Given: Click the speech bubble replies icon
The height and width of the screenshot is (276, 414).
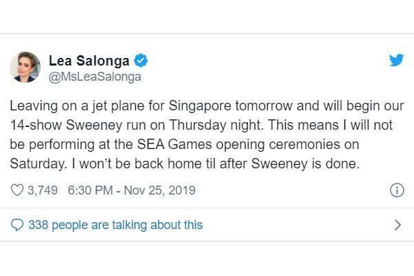Looking at the screenshot, I should click(x=17, y=225).
